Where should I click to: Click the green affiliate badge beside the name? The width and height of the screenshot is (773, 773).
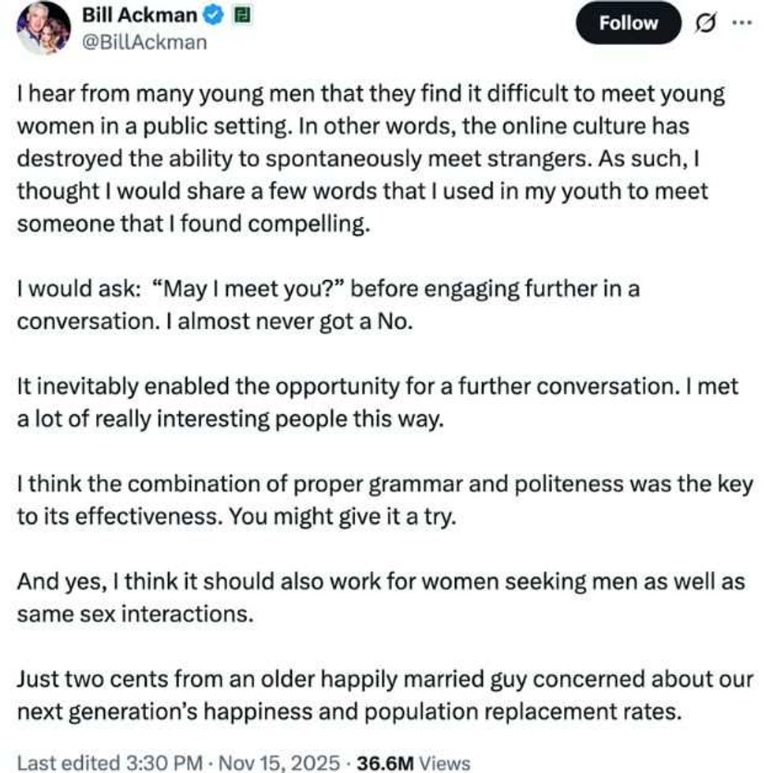[244, 15]
